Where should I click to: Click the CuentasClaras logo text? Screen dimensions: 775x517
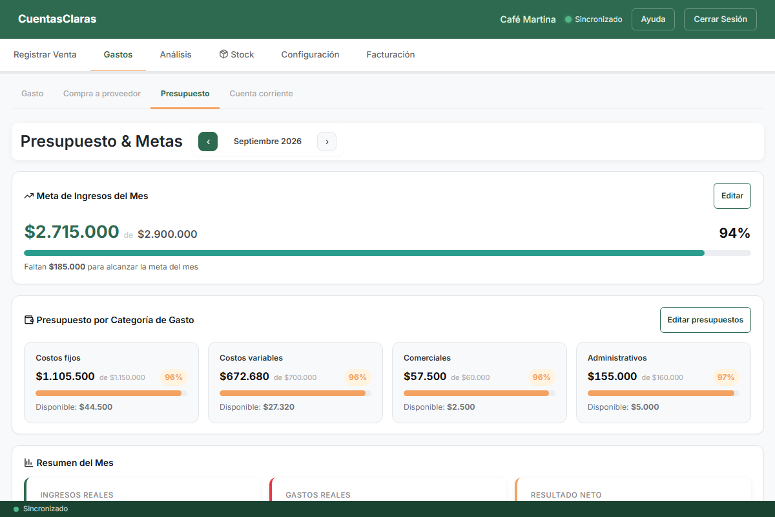57,19
